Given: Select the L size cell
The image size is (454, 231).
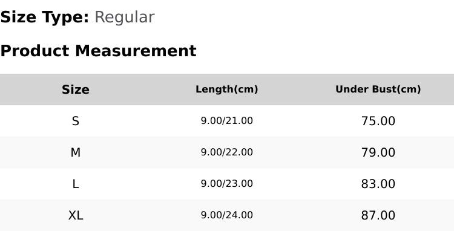Looking at the screenshot, I should pyautogui.click(x=76, y=184).
